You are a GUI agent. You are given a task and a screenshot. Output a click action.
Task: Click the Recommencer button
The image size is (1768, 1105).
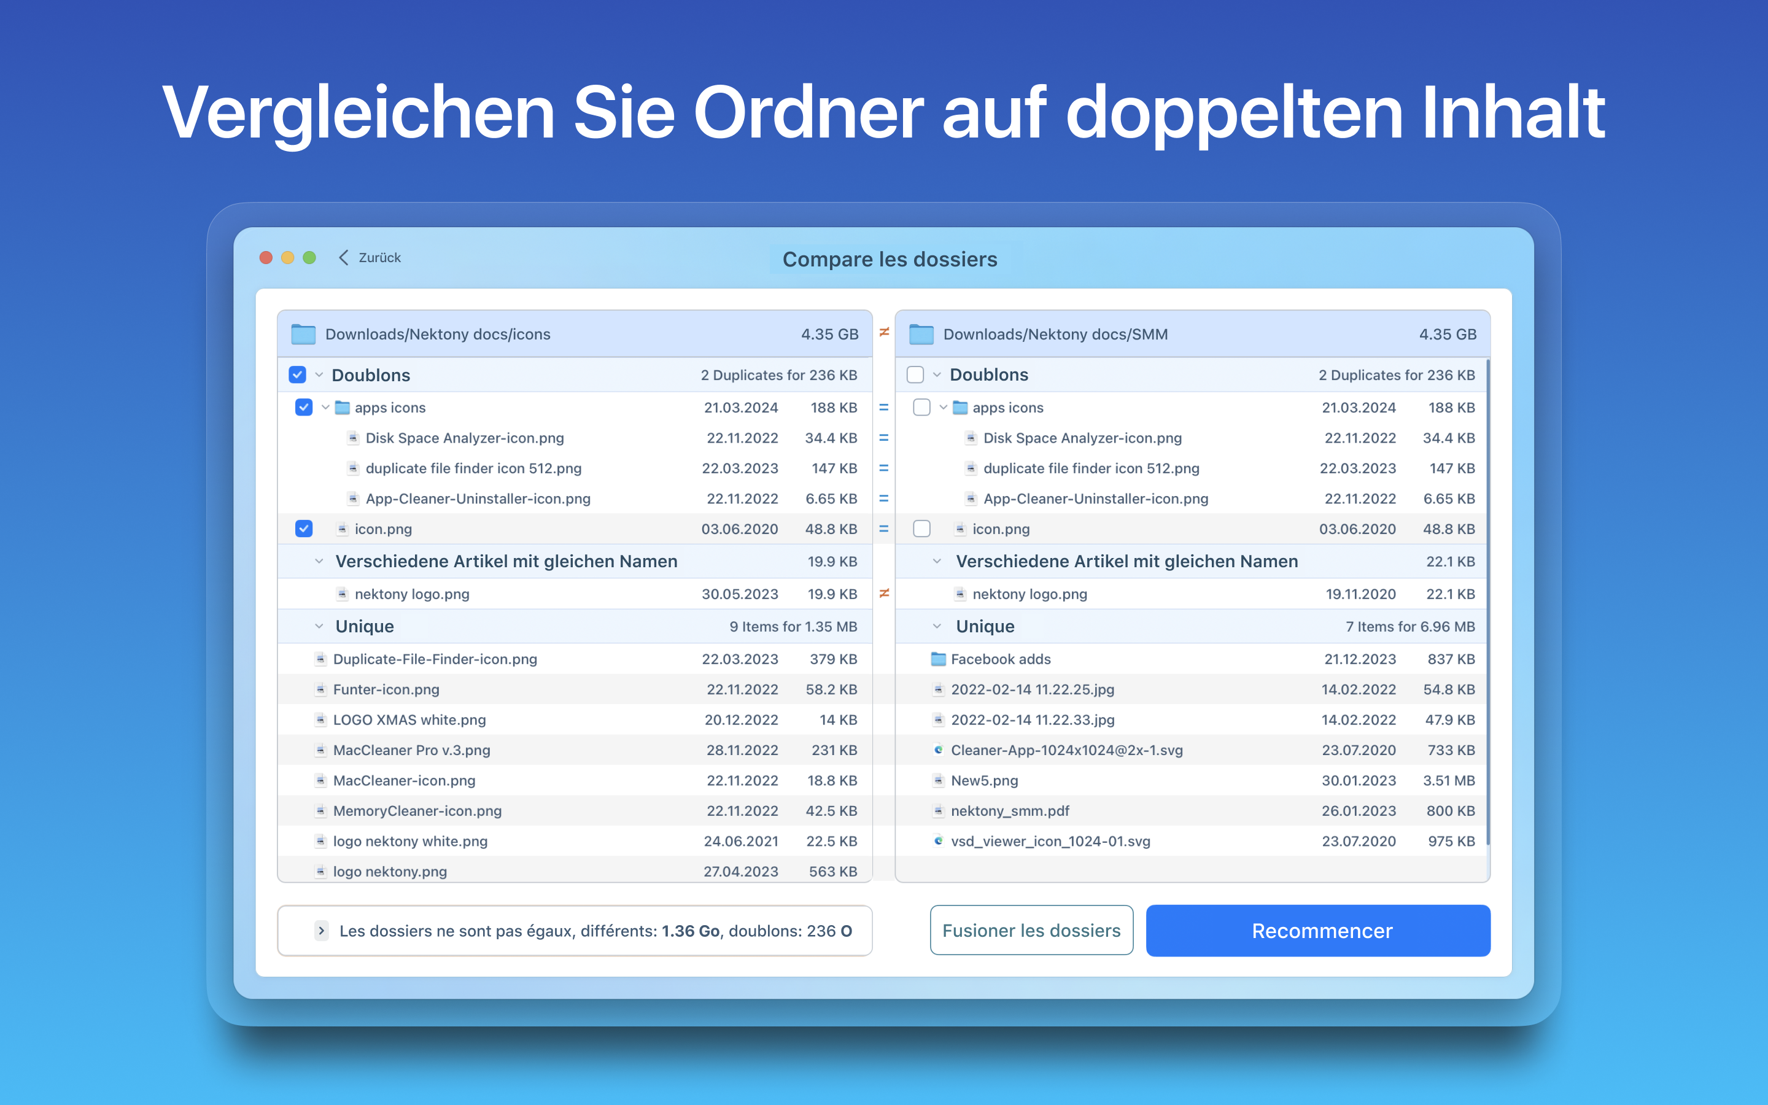click(1317, 930)
